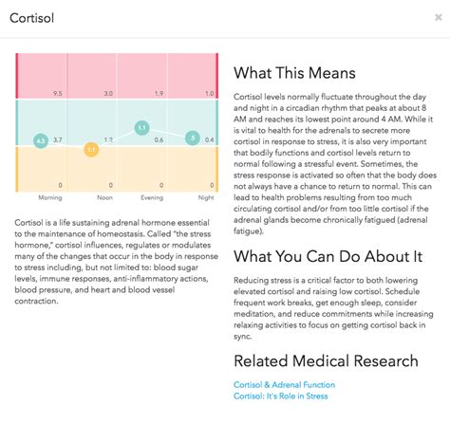Viewport: 450px width, 424px height.
Task: Click the 3.0 Noon upper threshold value
Action: pos(108,93)
